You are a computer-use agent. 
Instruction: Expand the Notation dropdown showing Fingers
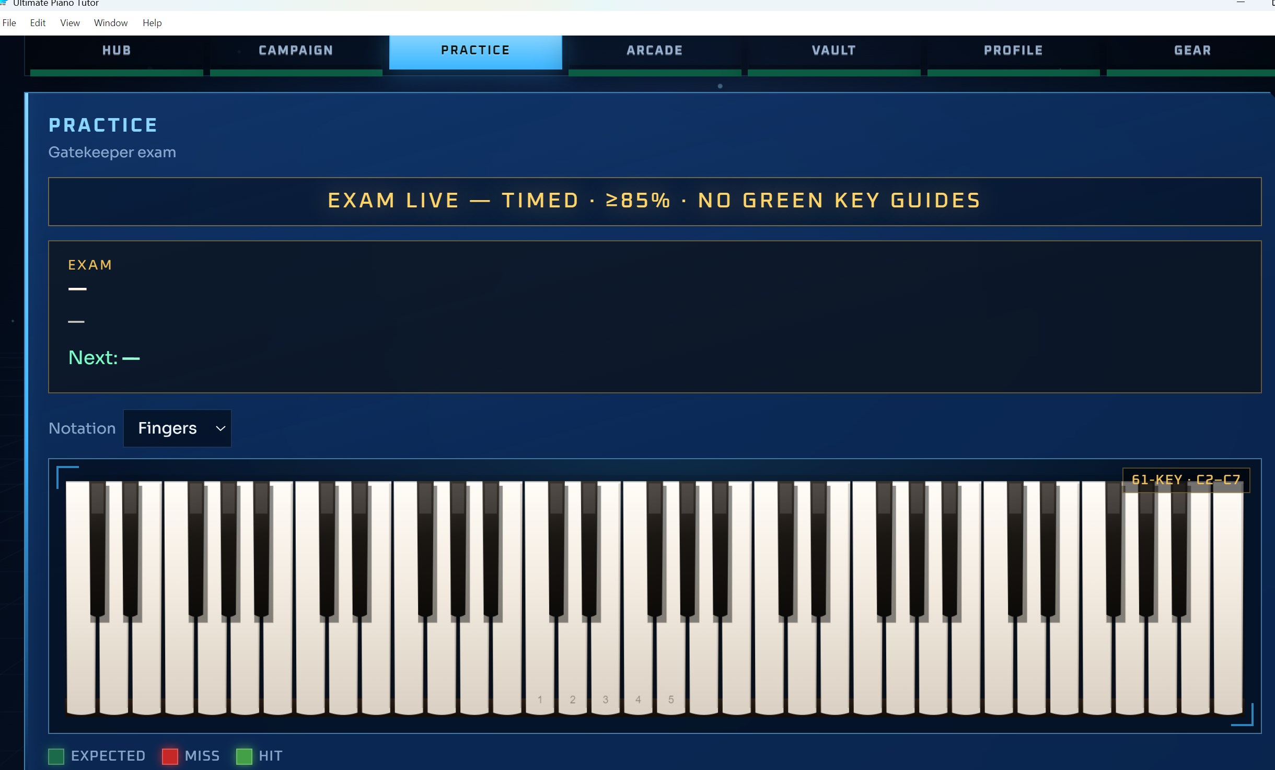(x=177, y=428)
